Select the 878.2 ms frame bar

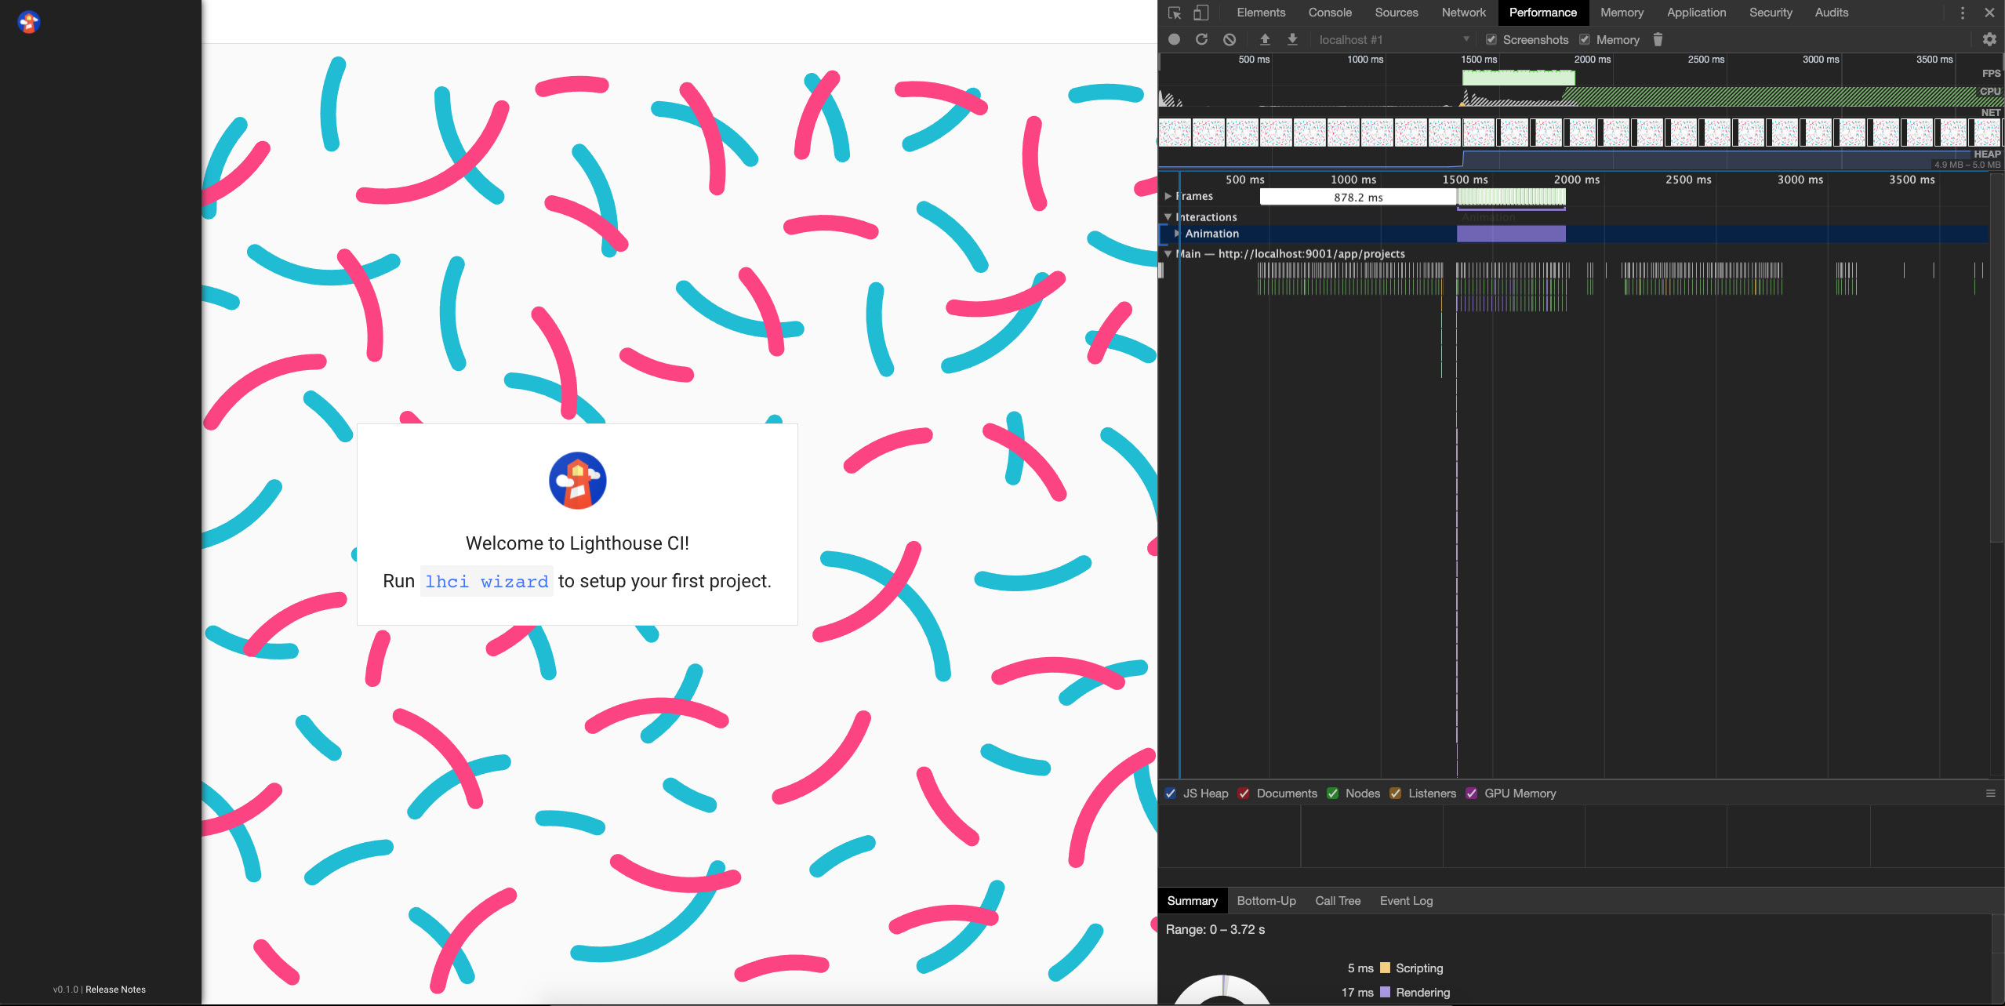click(1358, 197)
